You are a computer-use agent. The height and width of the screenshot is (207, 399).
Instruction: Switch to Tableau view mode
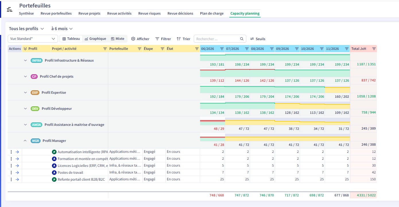point(71,39)
